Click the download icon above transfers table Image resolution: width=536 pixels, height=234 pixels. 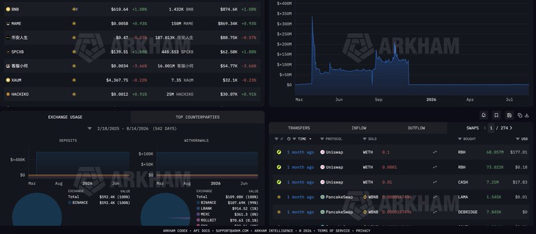click(x=527, y=115)
